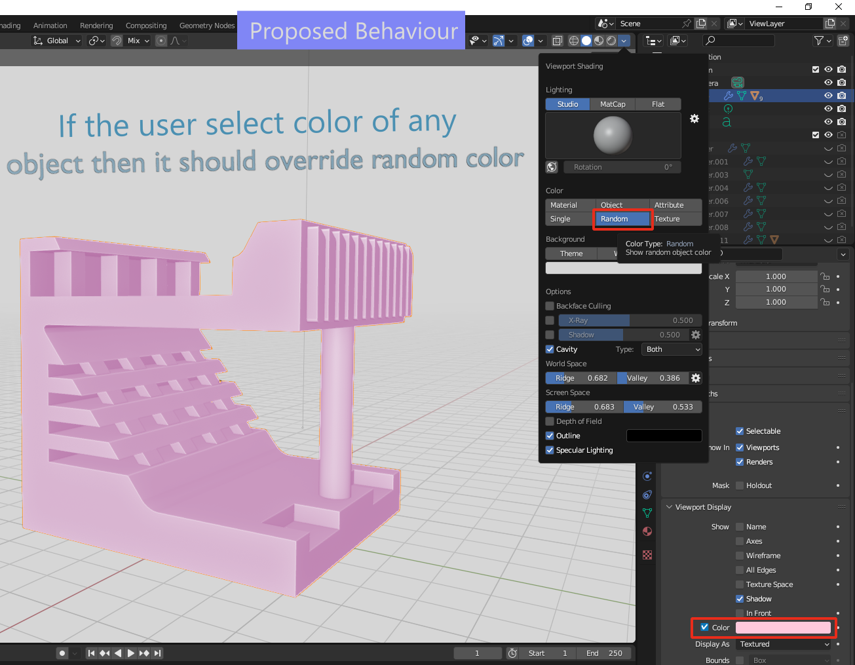The image size is (855, 665).
Task: Uncheck Selectable checkbox
Action: 740,431
